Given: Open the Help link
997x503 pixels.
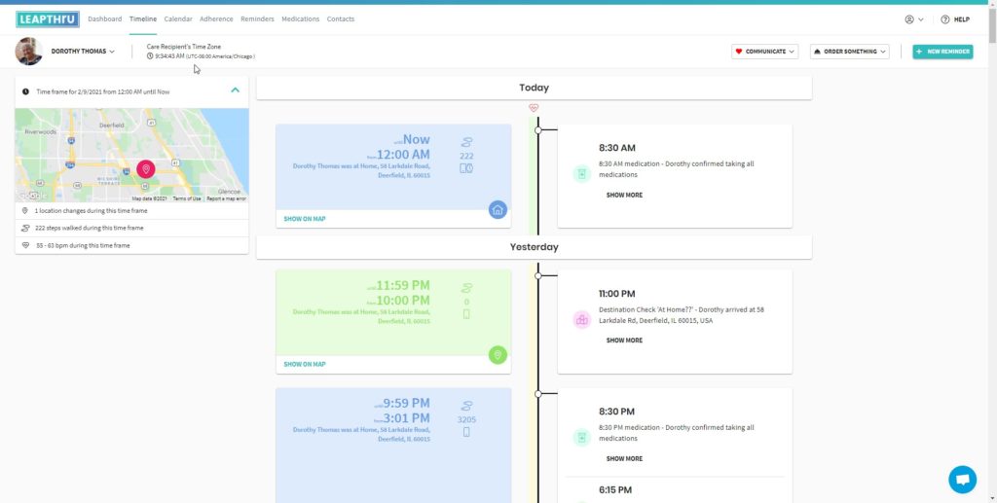Looking at the screenshot, I should (954, 19).
